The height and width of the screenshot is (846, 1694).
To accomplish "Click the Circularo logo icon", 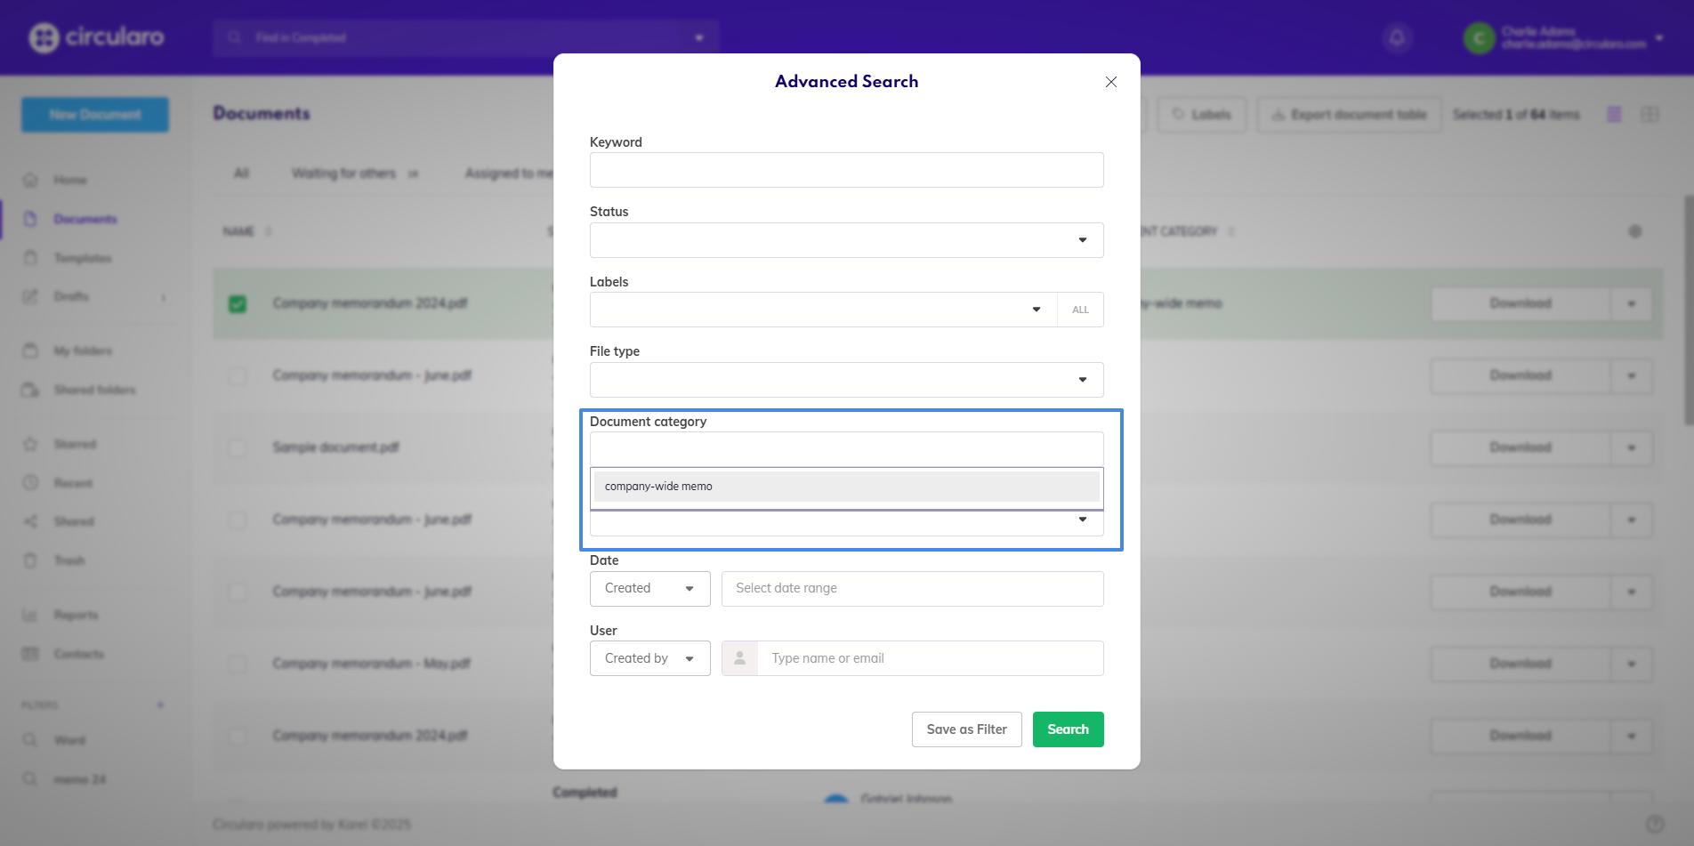I will pos(44,37).
